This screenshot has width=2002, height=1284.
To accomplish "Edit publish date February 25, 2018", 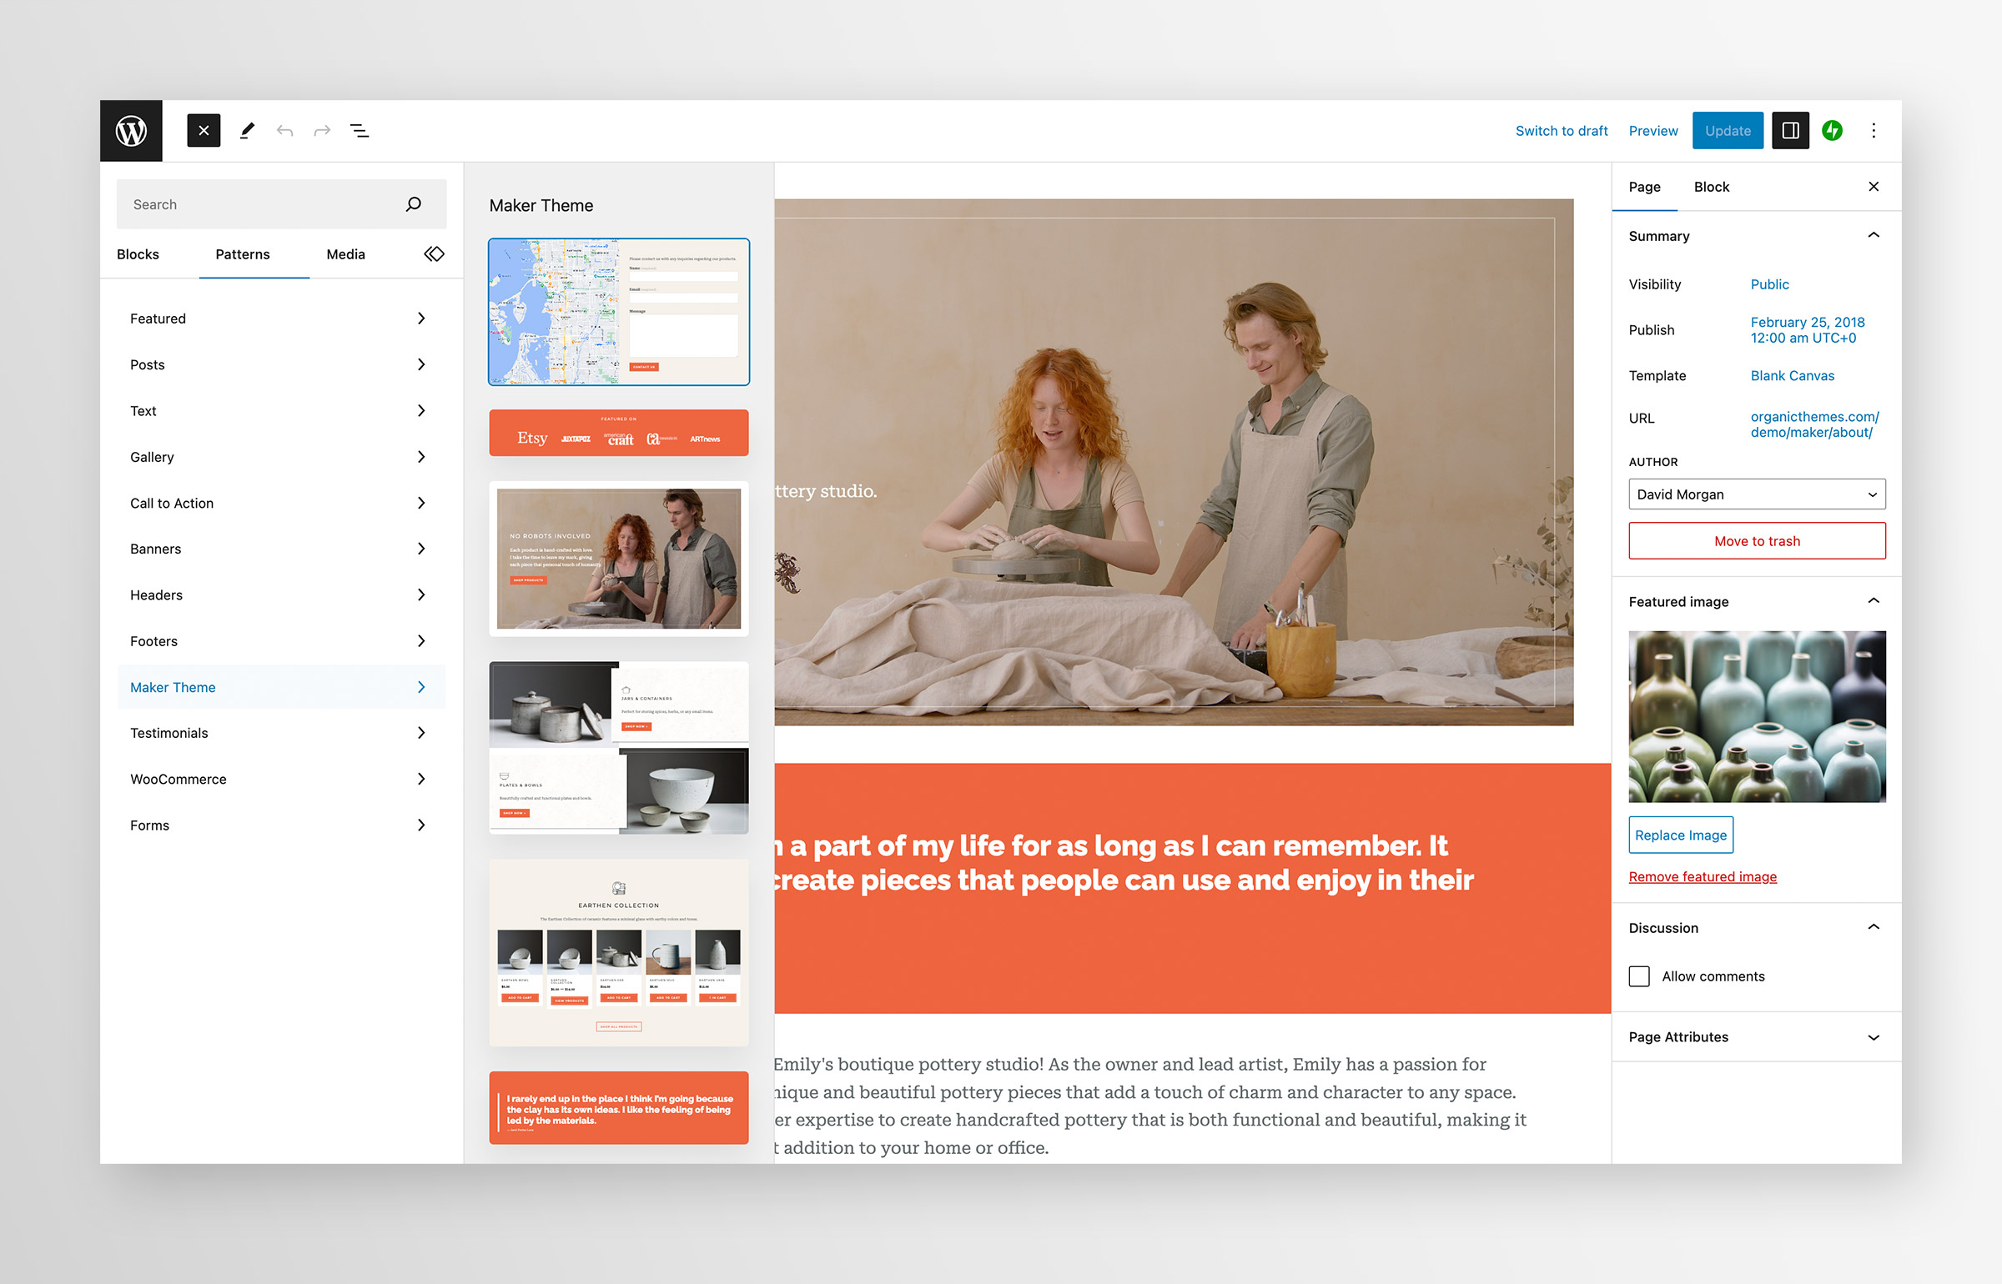I will (1807, 330).
